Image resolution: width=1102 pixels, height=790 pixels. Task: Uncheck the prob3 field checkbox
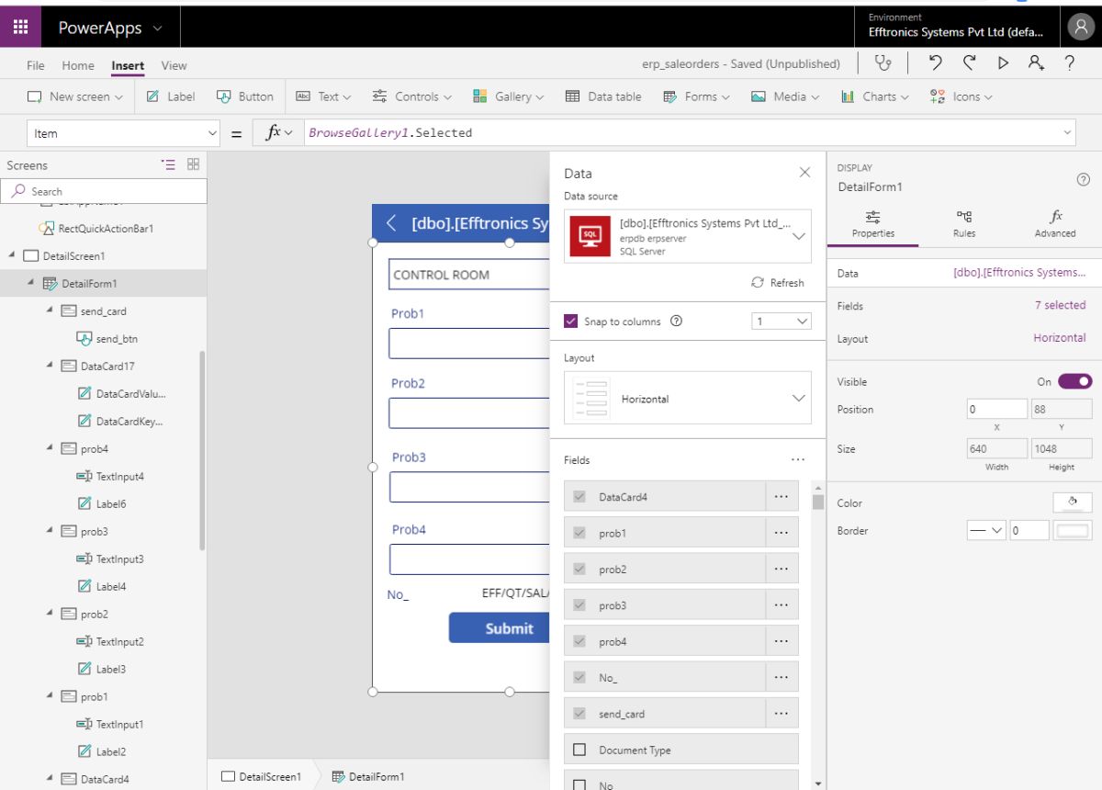(579, 605)
